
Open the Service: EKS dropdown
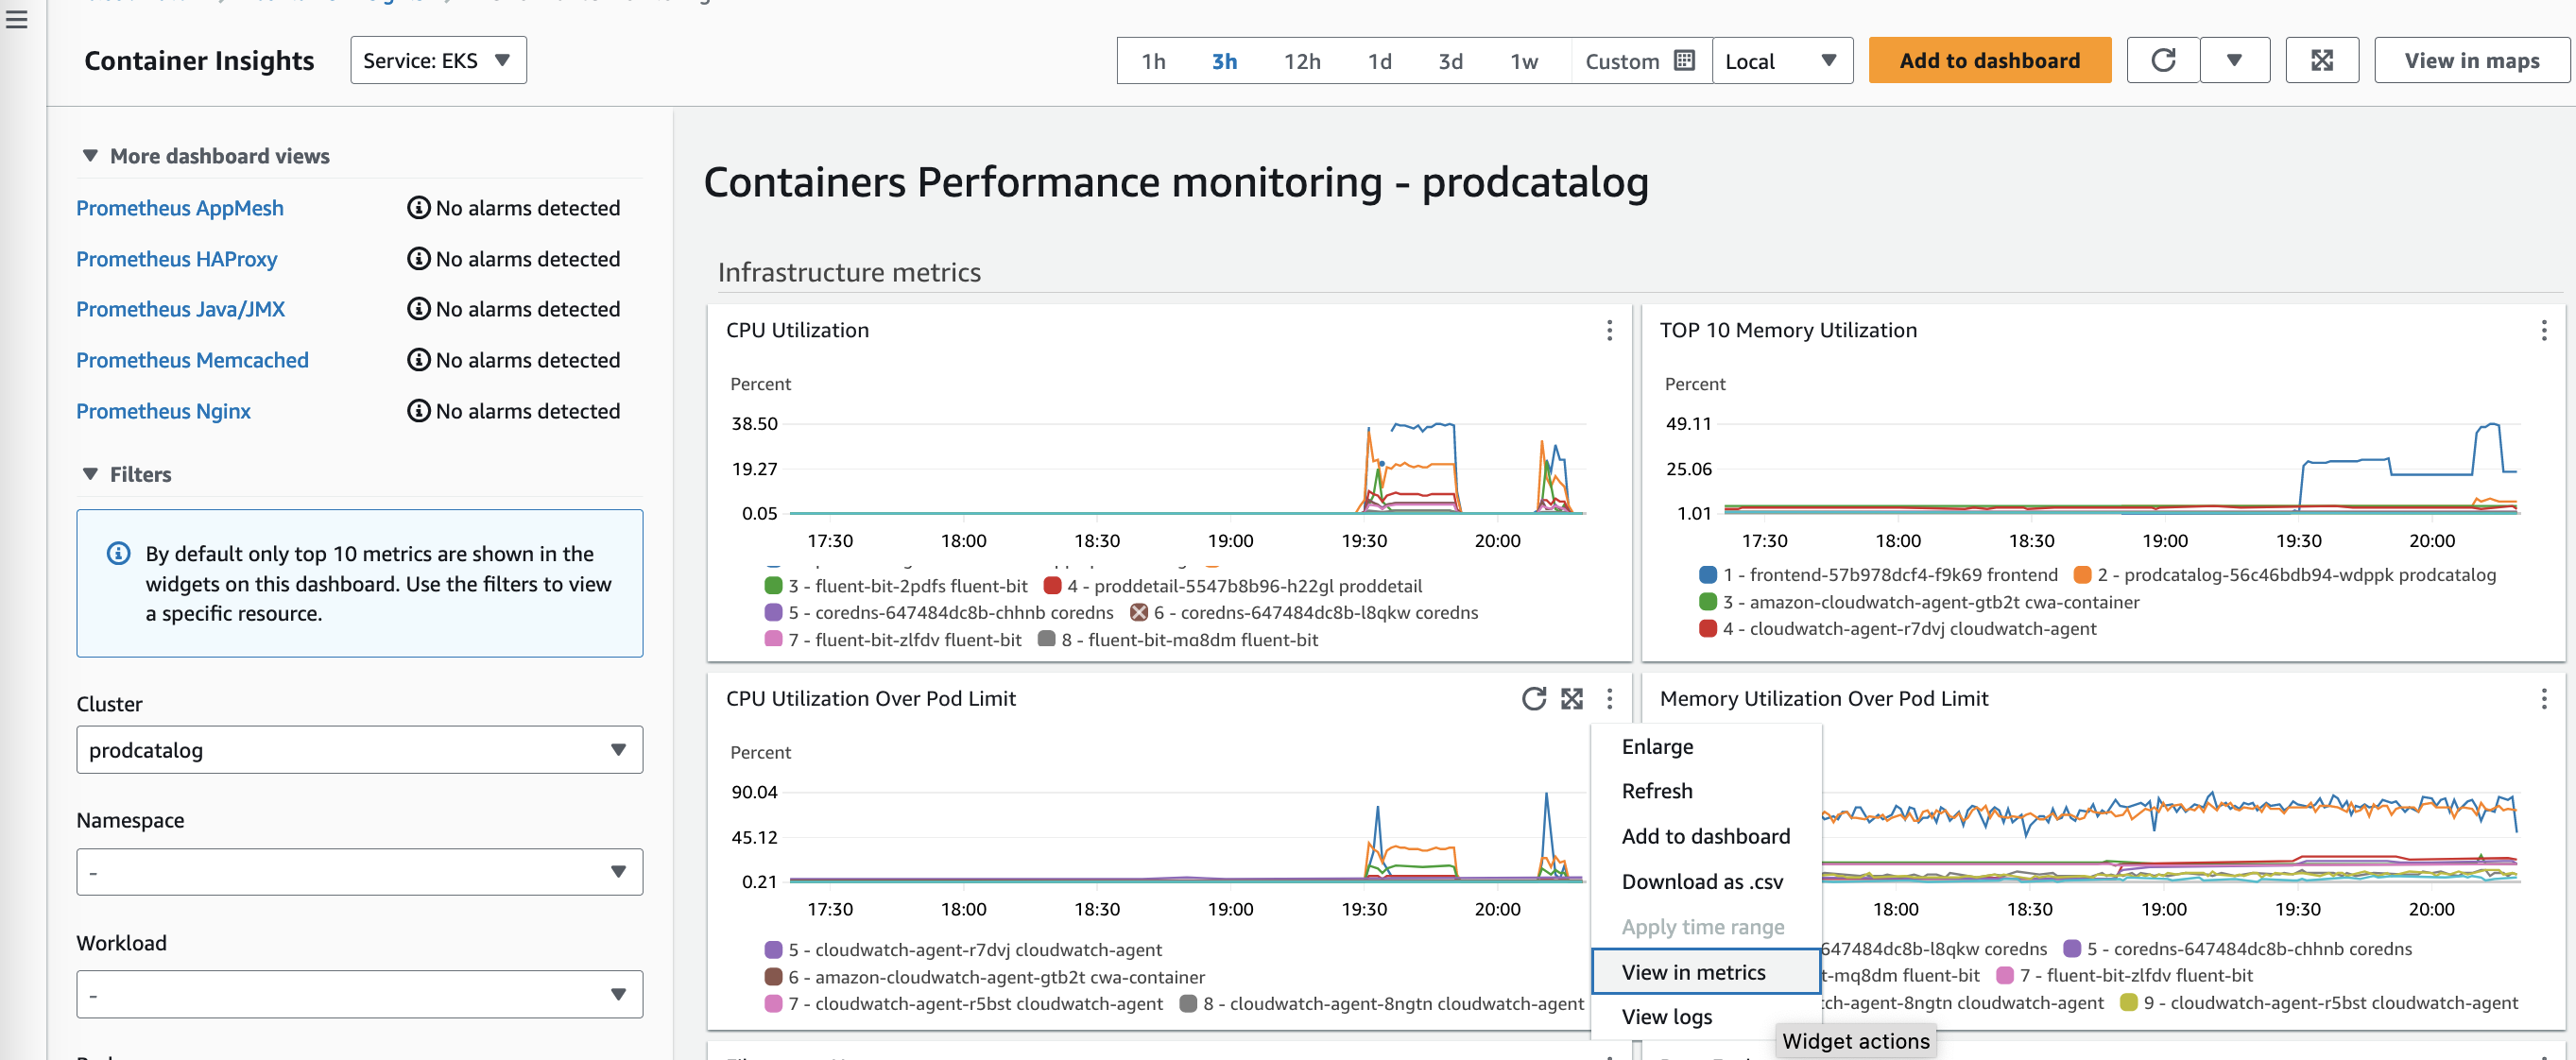click(437, 60)
